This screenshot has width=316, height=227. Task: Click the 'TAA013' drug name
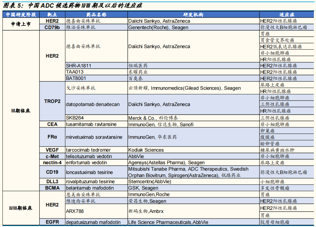(x=75, y=72)
